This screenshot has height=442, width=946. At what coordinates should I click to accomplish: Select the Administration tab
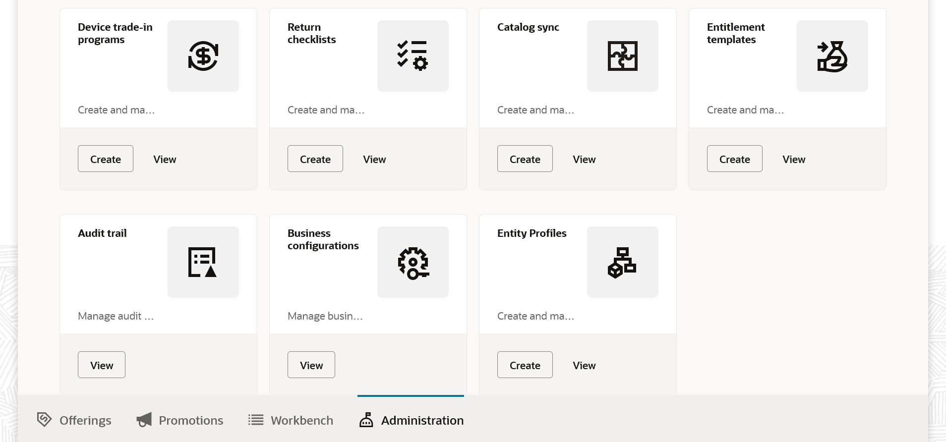coord(412,420)
